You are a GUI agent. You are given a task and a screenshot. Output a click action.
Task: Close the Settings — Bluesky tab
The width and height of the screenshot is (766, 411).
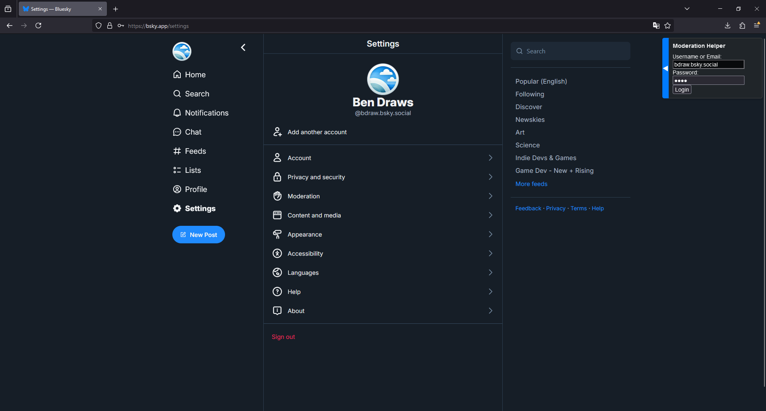click(100, 9)
